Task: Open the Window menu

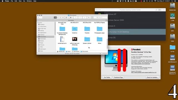Action: 29,1
